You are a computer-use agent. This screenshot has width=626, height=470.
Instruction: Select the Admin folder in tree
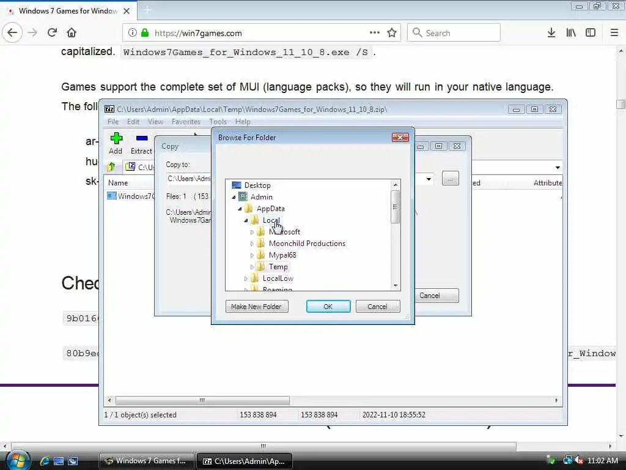(261, 196)
